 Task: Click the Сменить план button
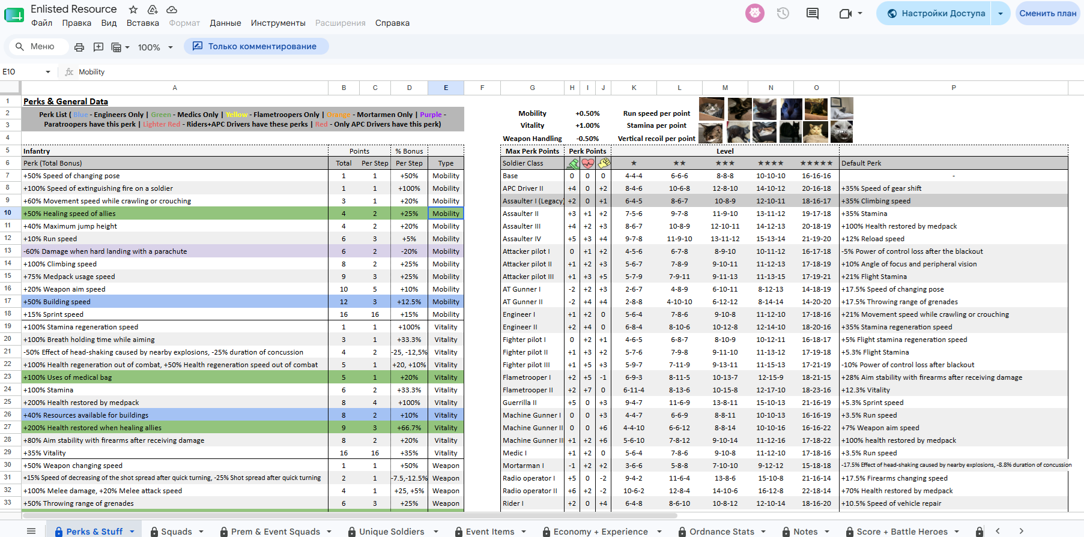pos(1048,13)
